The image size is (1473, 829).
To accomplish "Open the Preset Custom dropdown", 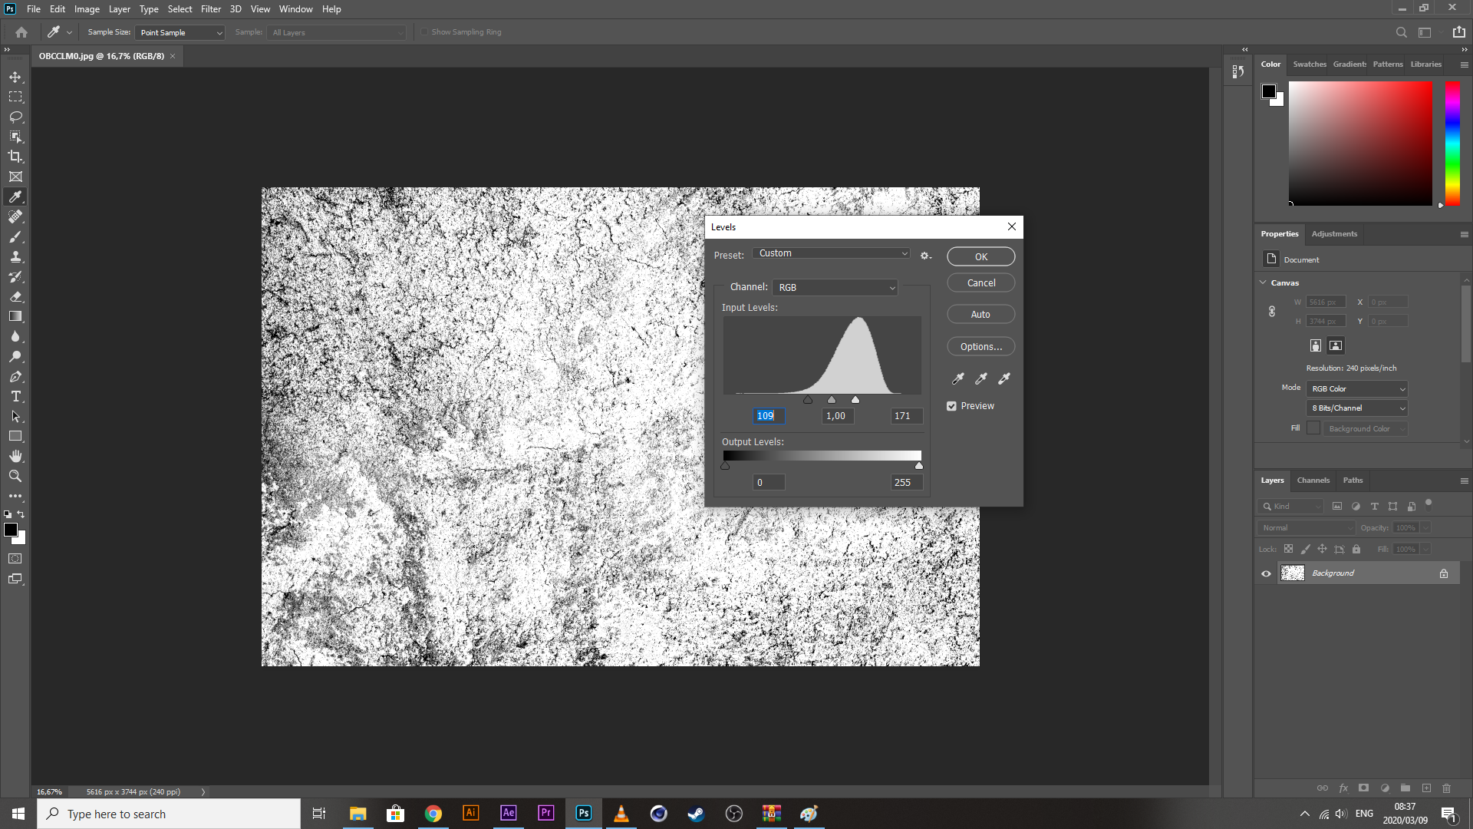I will tap(832, 253).
